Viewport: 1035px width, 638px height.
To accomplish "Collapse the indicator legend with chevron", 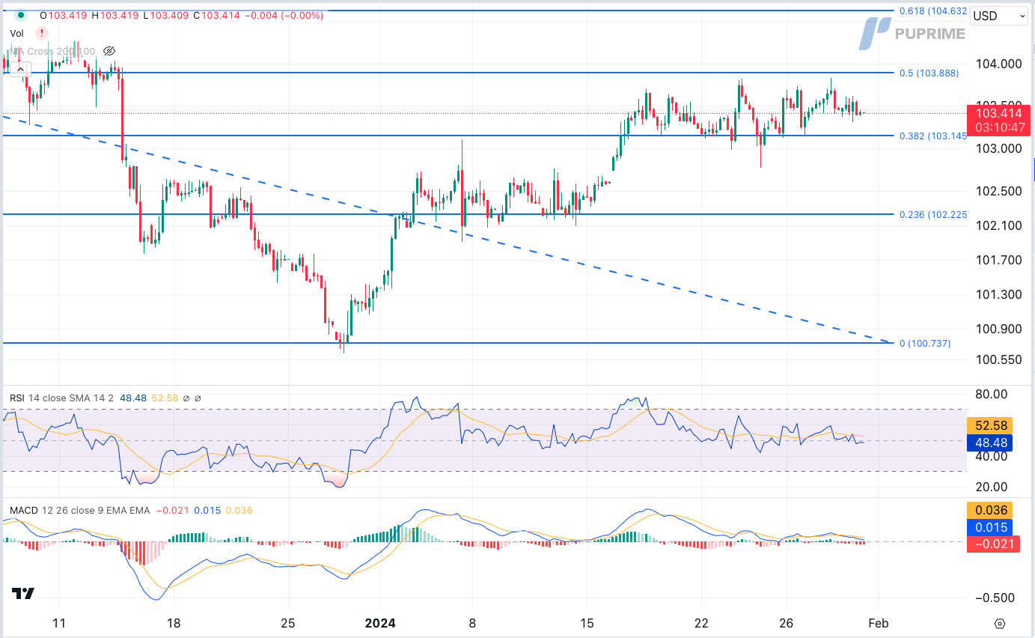I will 20,69.
